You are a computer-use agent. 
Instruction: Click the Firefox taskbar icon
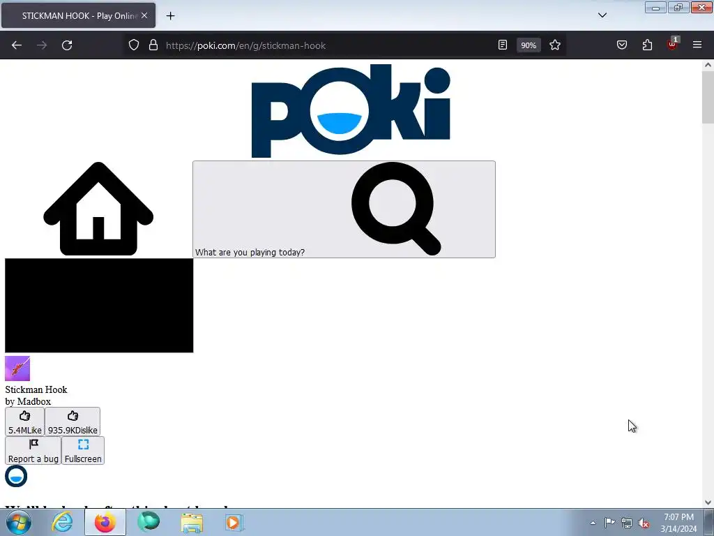click(x=105, y=522)
